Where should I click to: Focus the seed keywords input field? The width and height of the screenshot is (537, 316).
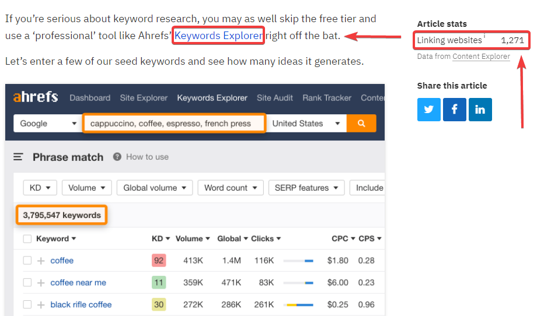(175, 123)
